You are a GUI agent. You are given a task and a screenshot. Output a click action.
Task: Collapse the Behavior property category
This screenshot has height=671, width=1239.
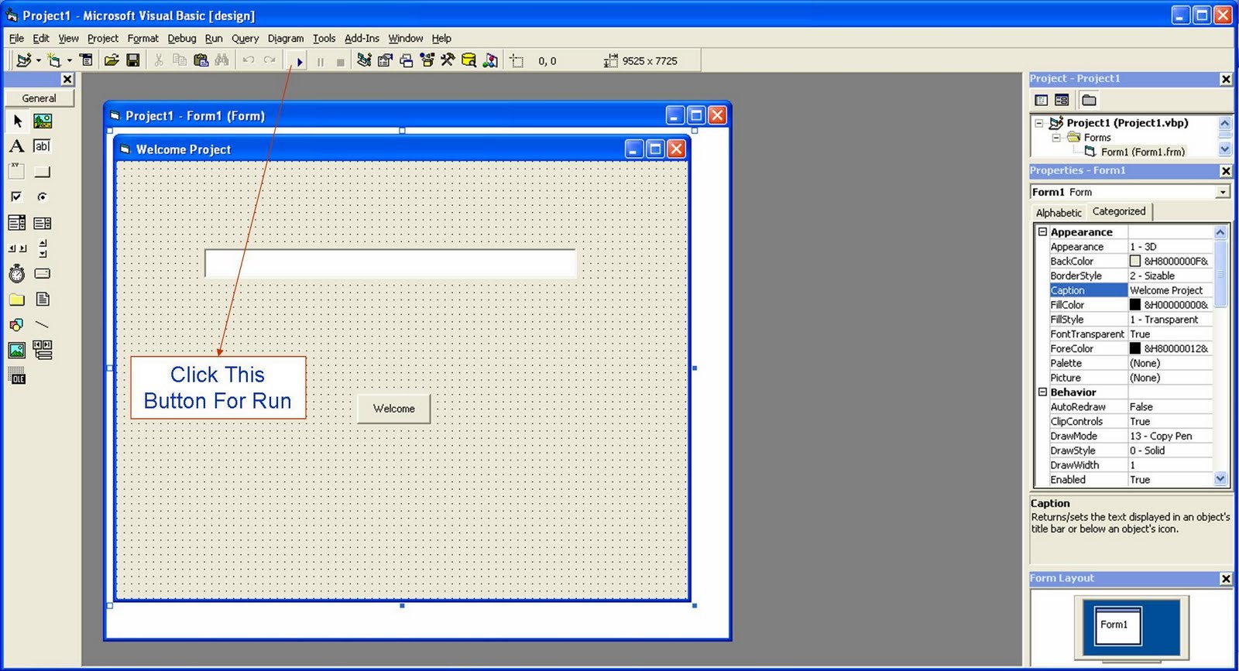[x=1042, y=392]
